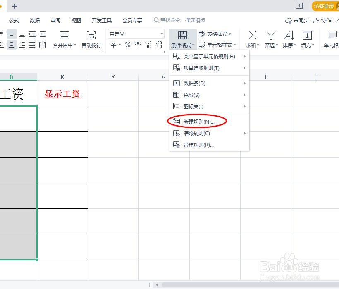Click the currency ¥ format icon

[x=113, y=45]
